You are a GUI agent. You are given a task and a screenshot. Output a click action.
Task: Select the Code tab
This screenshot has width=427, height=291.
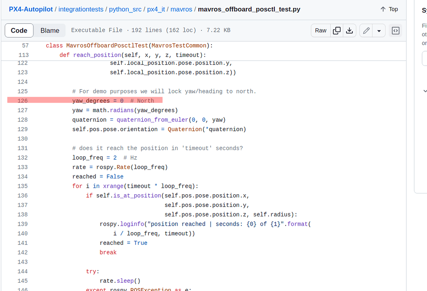pyautogui.click(x=19, y=30)
